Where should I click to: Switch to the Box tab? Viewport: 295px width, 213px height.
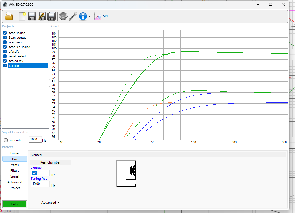tap(15, 159)
